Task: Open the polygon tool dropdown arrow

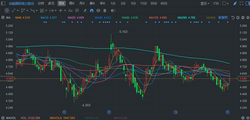Action: pos(27,11)
